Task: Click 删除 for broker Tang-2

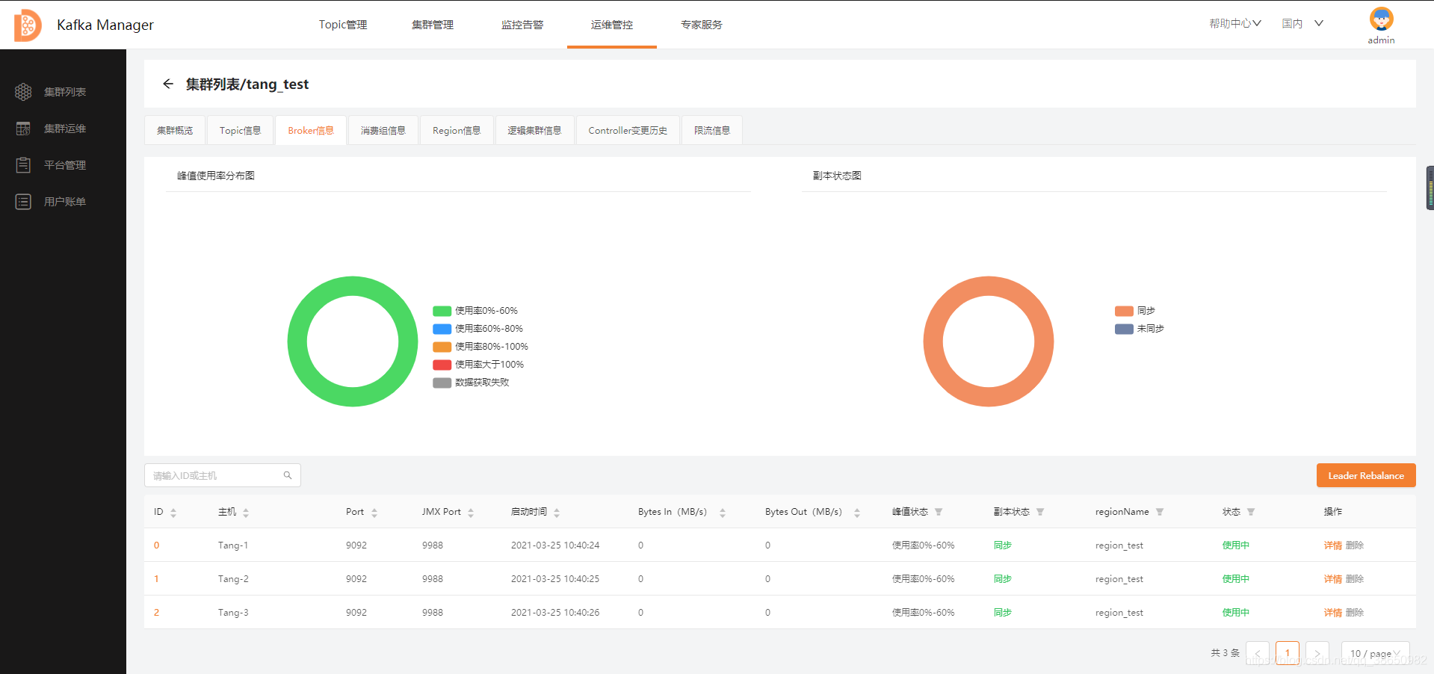Action: pos(1355,579)
